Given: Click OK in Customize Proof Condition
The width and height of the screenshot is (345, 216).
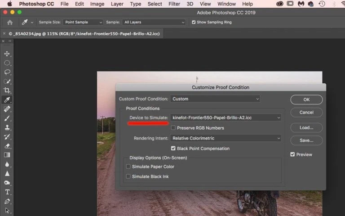Looking at the screenshot, I should (306, 99).
